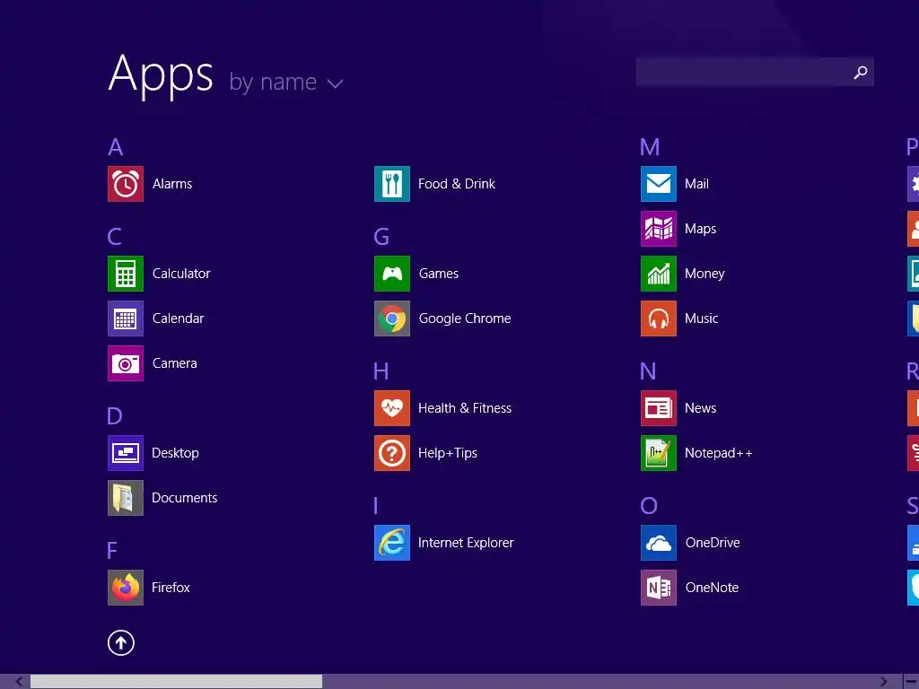The image size is (919, 689).
Task: Click the "Food & Drink" label
Action: click(457, 184)
